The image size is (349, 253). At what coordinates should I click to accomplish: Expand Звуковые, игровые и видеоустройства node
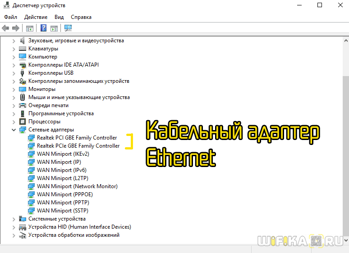coord(14,41)
